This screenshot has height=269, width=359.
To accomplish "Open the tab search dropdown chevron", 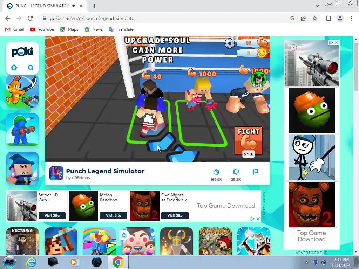I will tap(317, 6).
